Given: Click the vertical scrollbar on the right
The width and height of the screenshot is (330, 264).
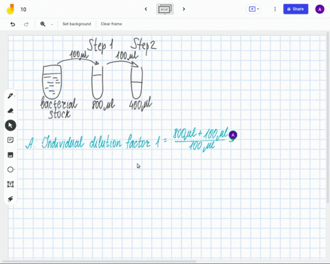Looking at the screenshot, I should (328, 117).
